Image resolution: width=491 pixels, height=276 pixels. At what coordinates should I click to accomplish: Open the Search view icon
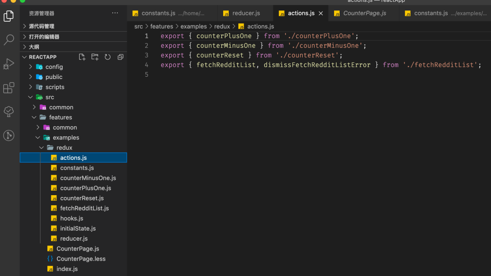tap(9, 40)
